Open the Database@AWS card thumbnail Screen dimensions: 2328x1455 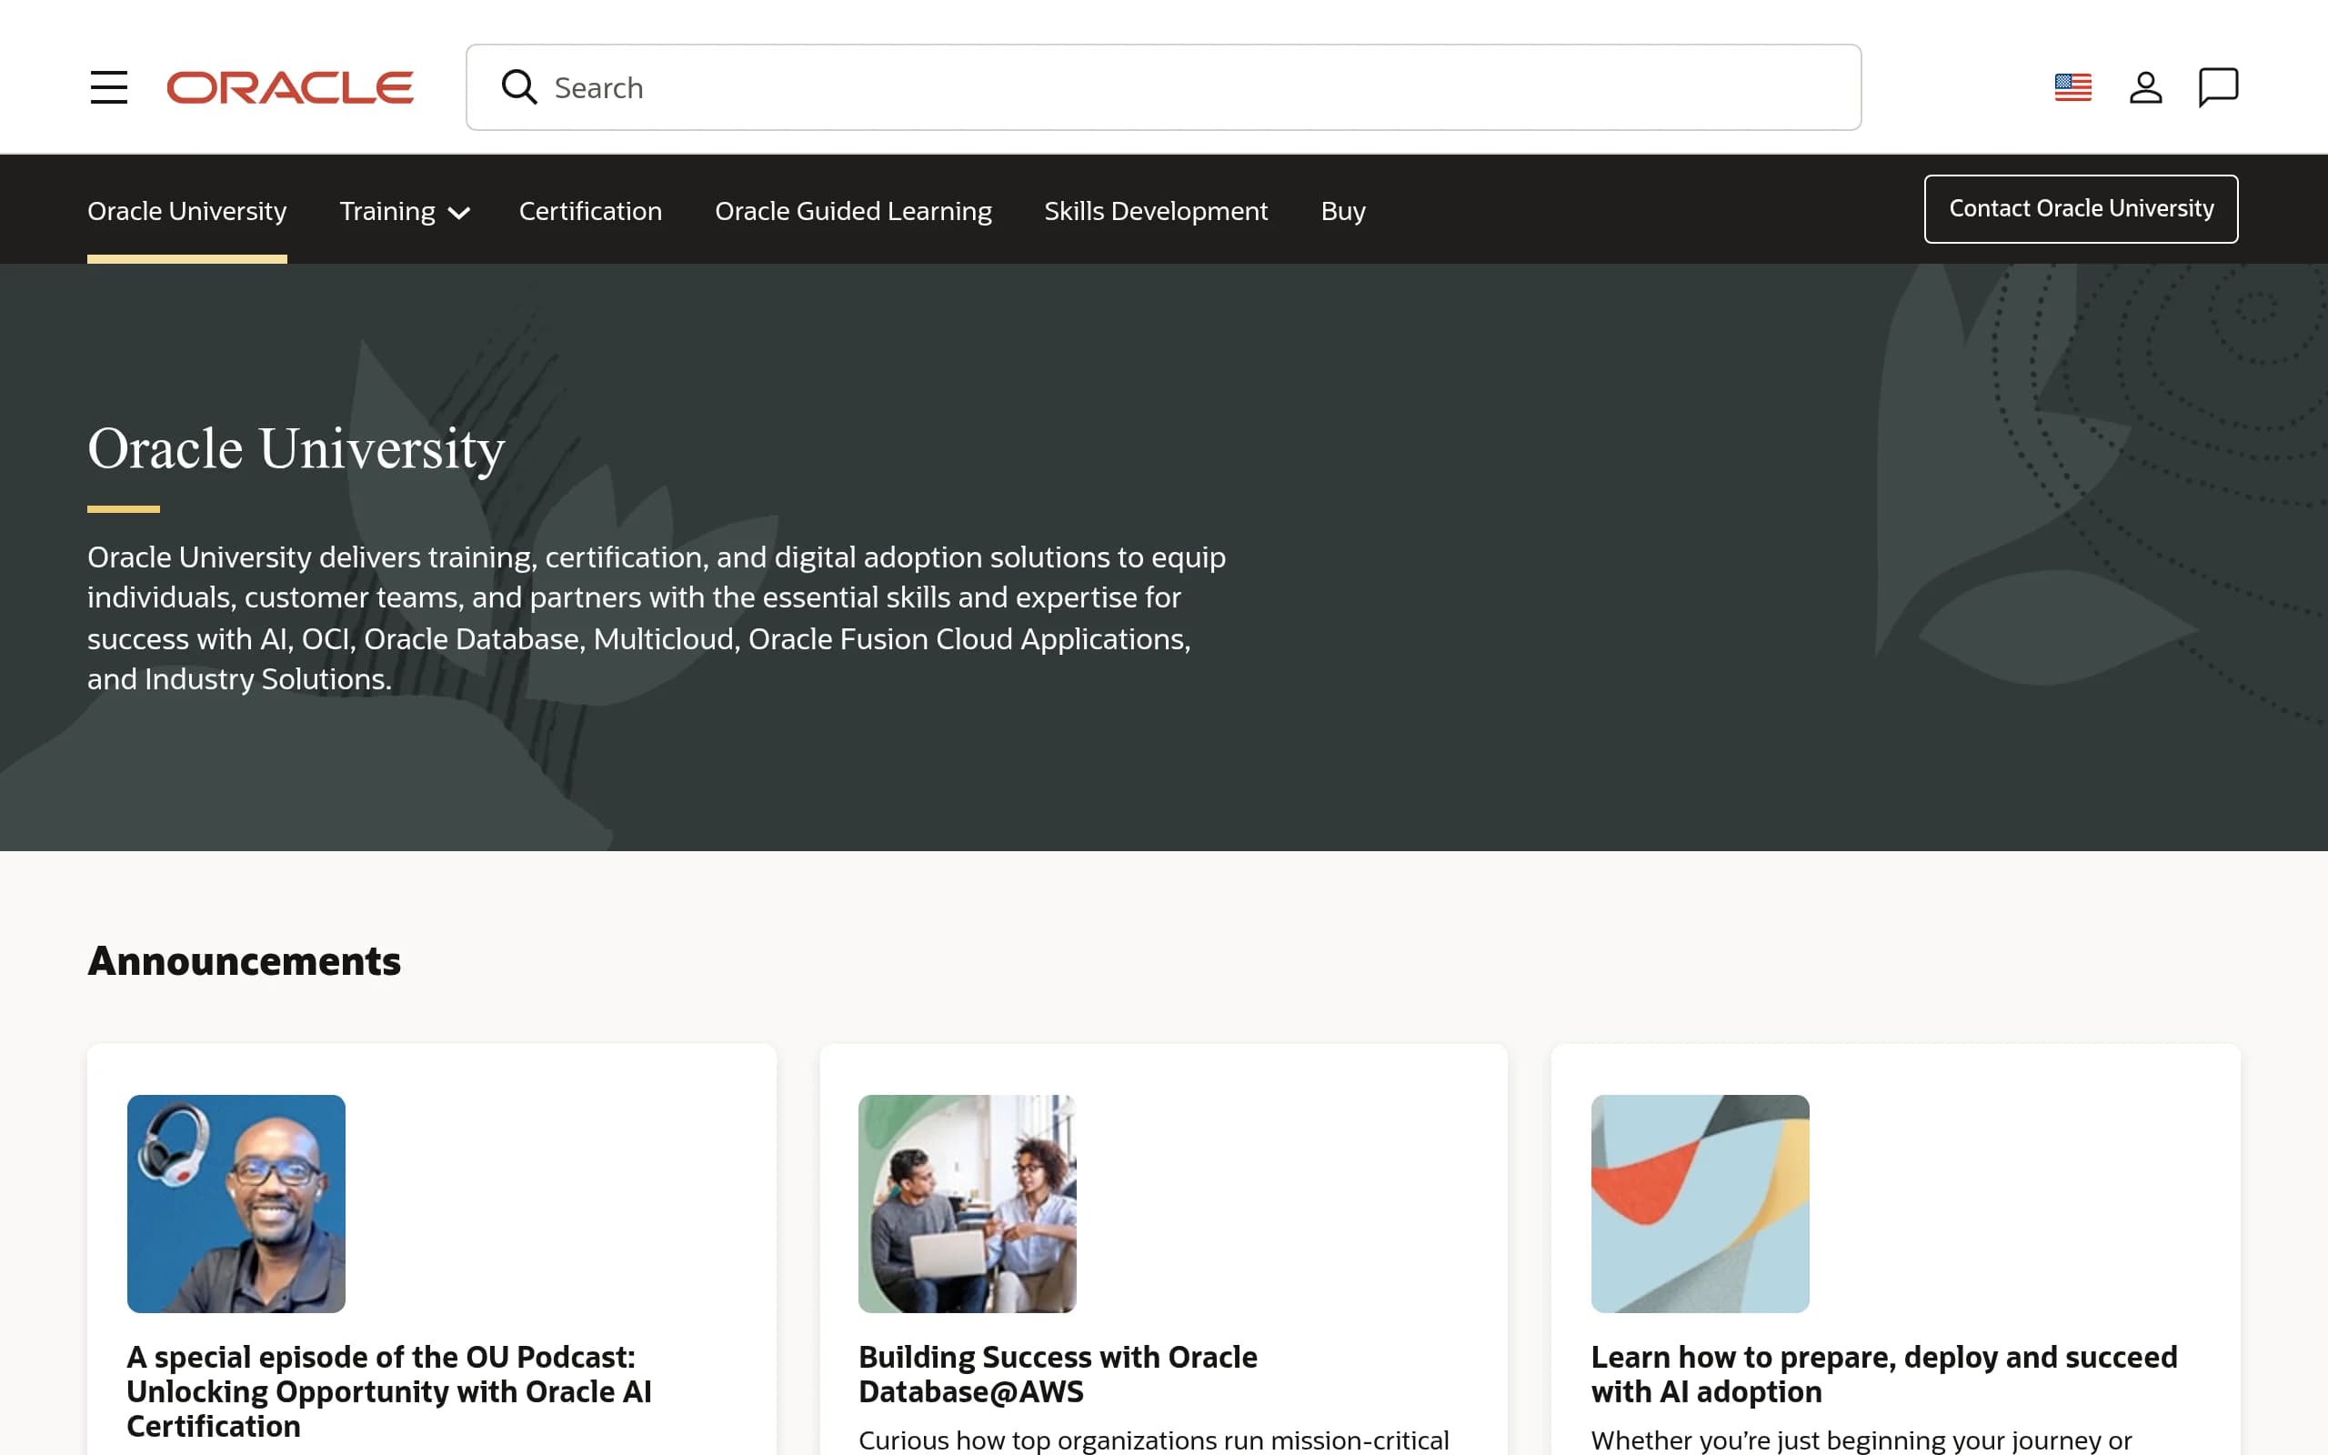click(x=967, y=1204)
